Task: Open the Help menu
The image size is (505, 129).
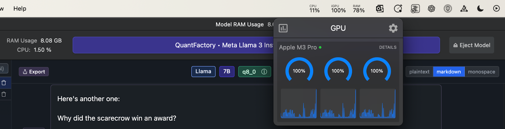Action: [x=20, y=9]
